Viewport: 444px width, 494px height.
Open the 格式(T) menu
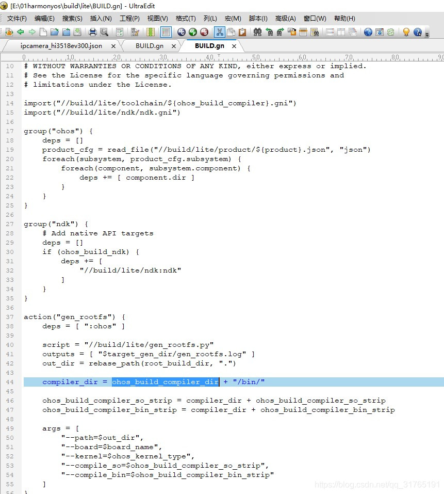[186, 19]
